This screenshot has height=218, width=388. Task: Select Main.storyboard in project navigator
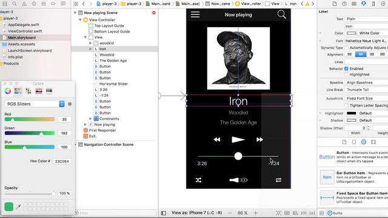click(22, 38)
